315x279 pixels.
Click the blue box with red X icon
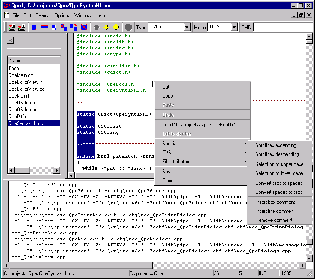click(84, 27)
